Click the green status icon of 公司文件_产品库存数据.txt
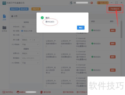Image resolution: width=125 pixels, height=95 pixels. pyautogui.click(x=92, y=43)
